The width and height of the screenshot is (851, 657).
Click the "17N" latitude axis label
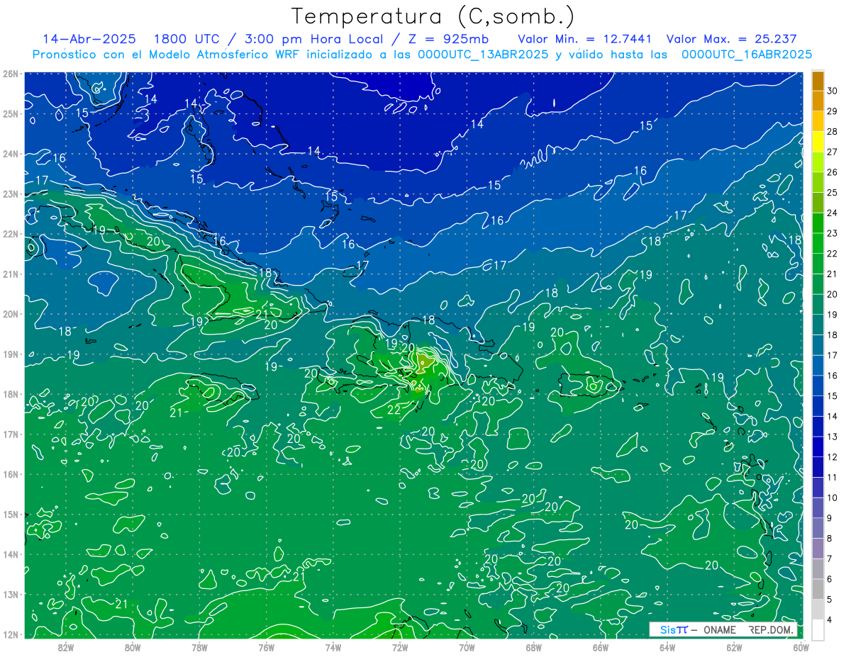[11, 434]
